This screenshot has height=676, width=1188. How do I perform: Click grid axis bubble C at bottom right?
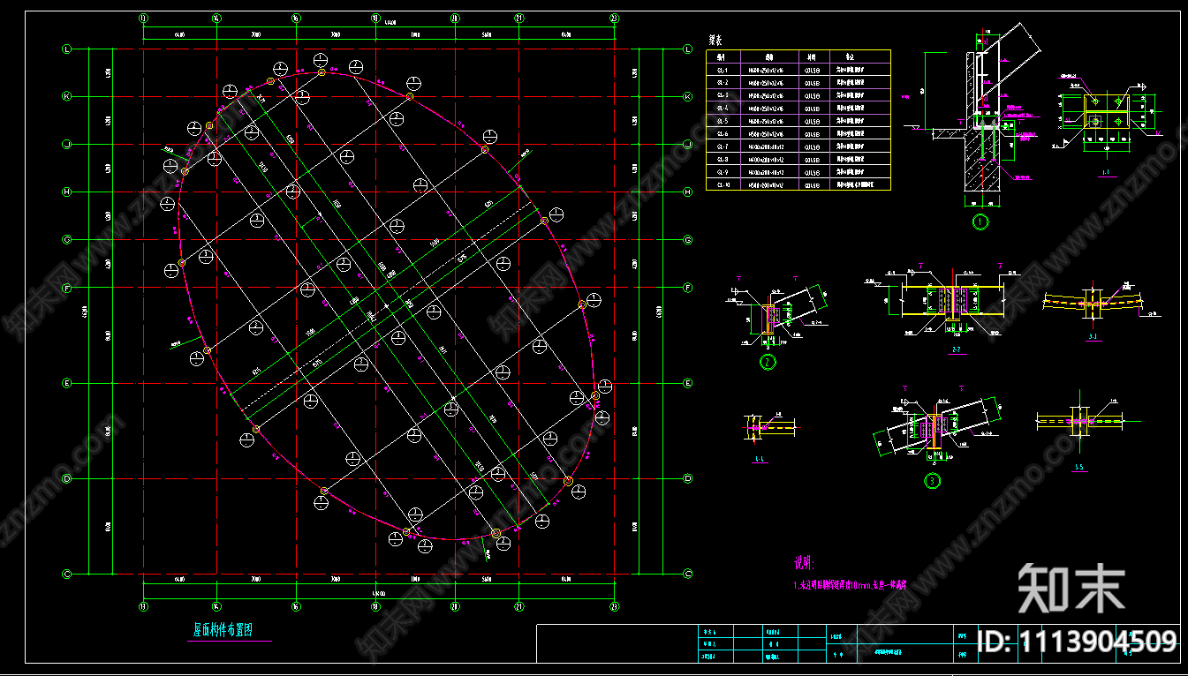click(687, 574)
